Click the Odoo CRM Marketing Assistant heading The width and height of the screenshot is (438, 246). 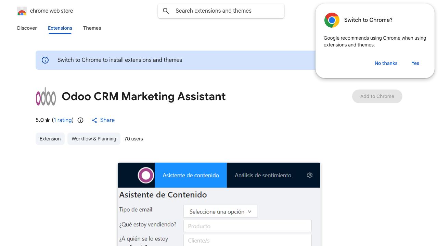tap(144, 96)
